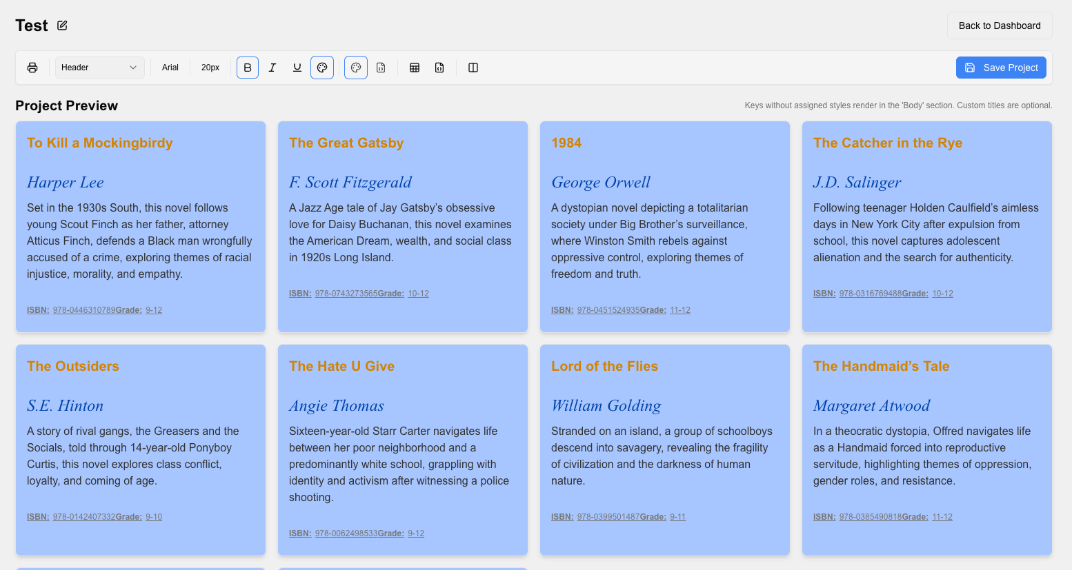Select the 1984 book card
Image resolution: width=1072 pixels, height=570 pixels.
(664, 226)
